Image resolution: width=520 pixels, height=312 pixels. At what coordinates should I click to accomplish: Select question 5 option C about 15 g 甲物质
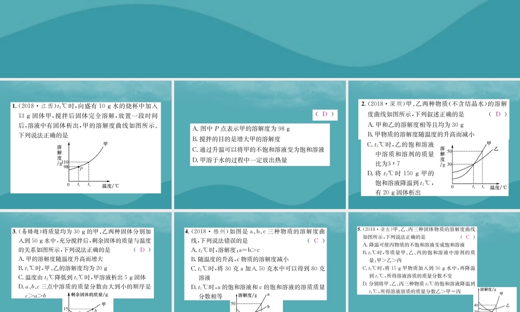coord(419,271)
